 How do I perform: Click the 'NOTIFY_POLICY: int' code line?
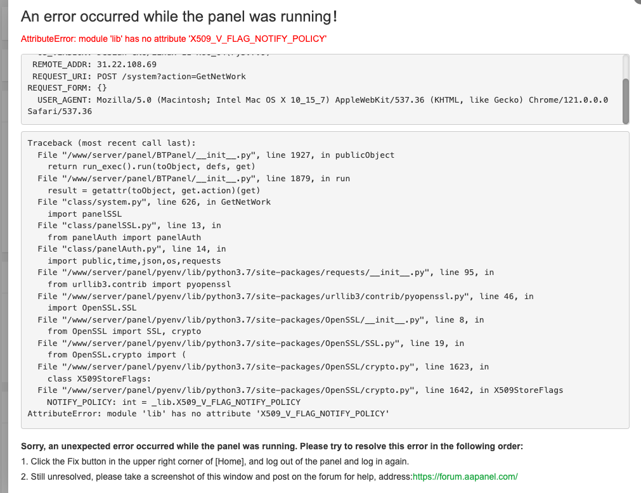point(173,402)
